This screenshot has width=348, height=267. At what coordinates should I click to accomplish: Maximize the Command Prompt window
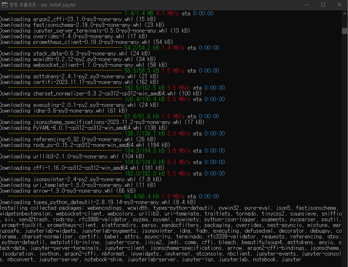[x=323, y=5]
